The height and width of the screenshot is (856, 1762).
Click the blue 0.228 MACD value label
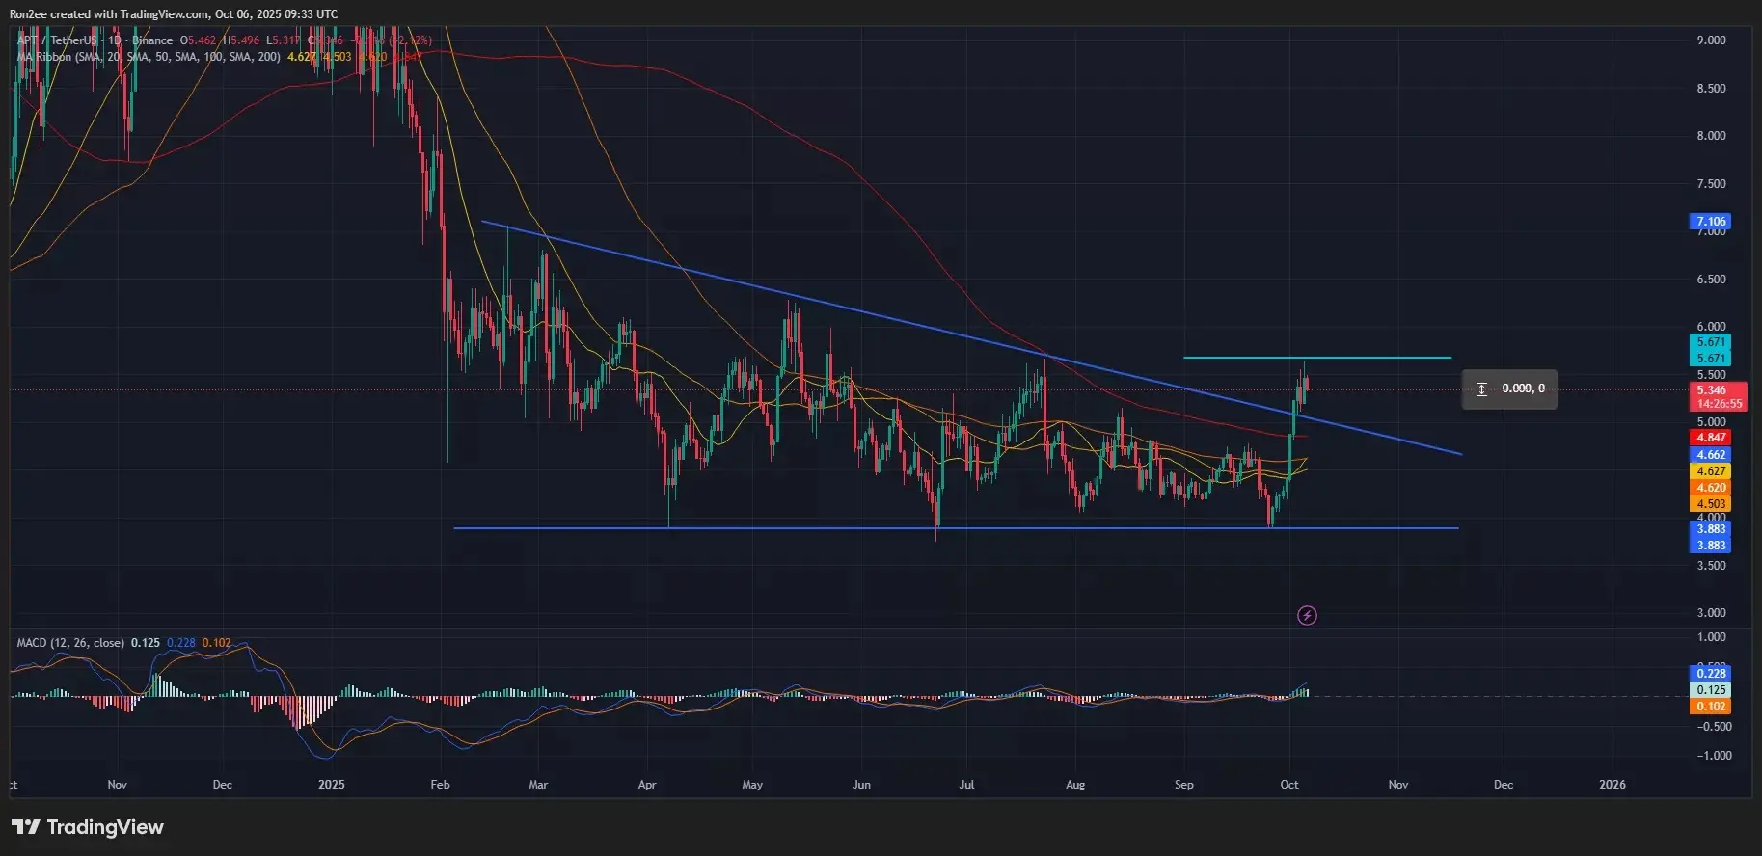click(x=1711, y=674)
